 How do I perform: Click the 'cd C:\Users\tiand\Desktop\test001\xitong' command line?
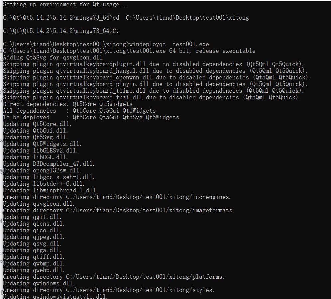(181, 18)
